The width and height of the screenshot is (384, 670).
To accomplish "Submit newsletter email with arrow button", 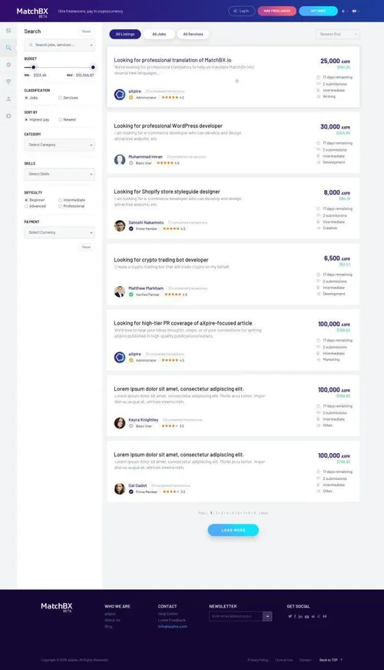I will (267, 616).
